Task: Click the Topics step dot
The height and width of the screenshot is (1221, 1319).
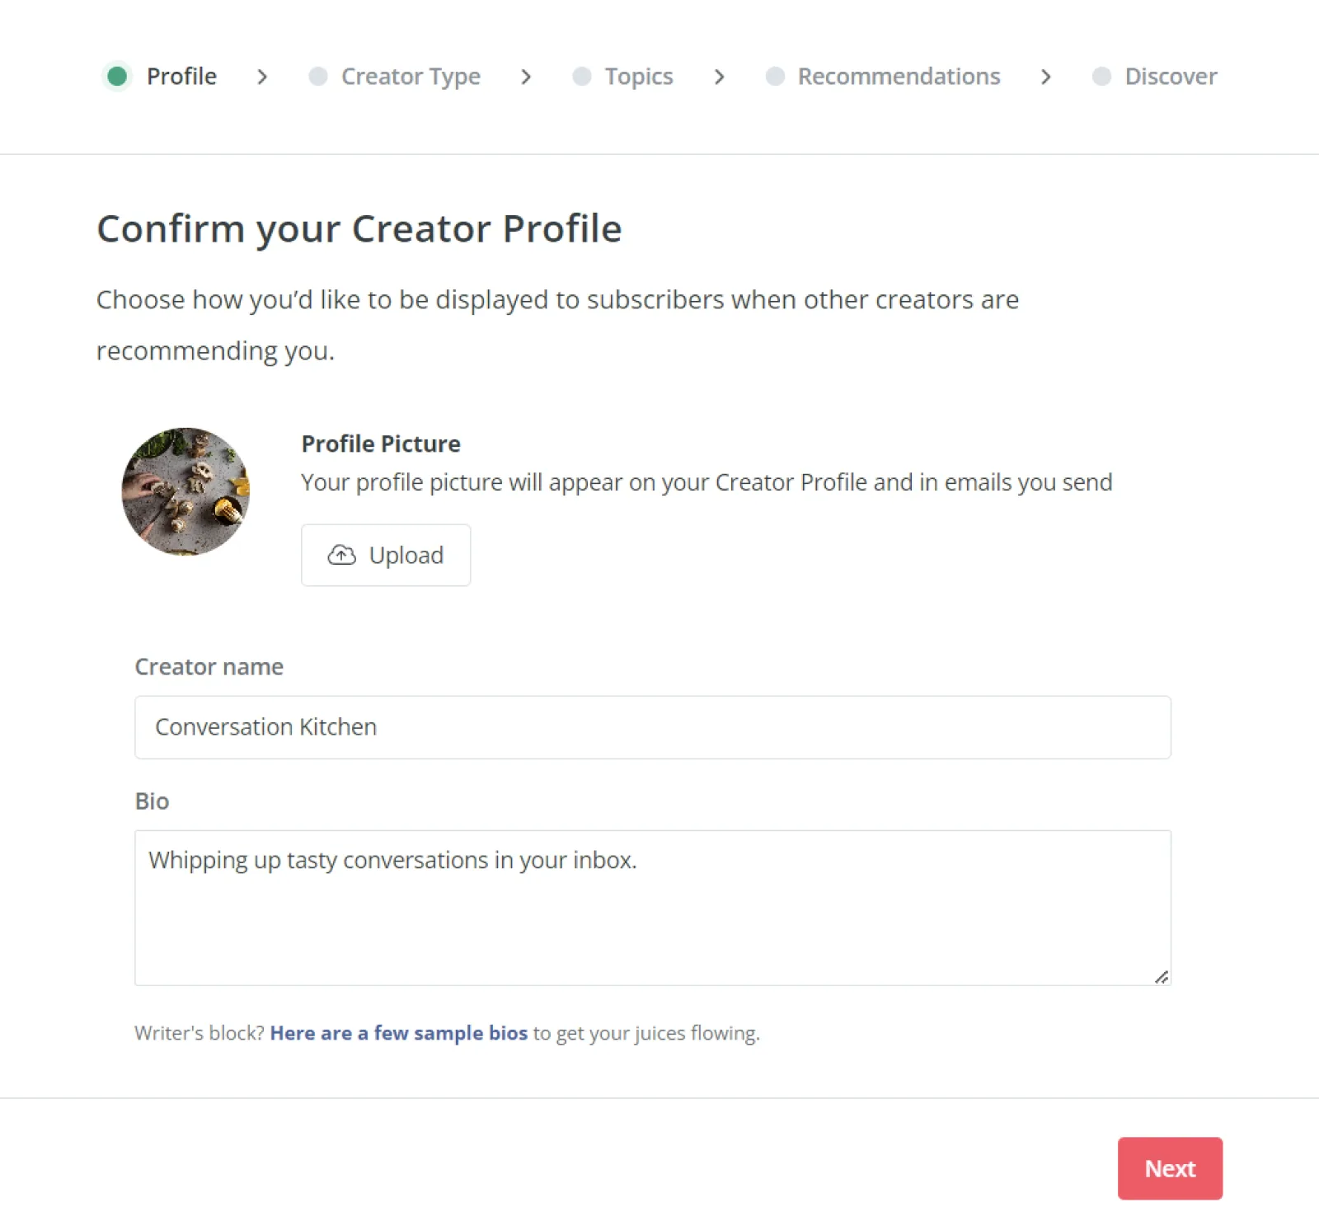Action: [582, 77]
